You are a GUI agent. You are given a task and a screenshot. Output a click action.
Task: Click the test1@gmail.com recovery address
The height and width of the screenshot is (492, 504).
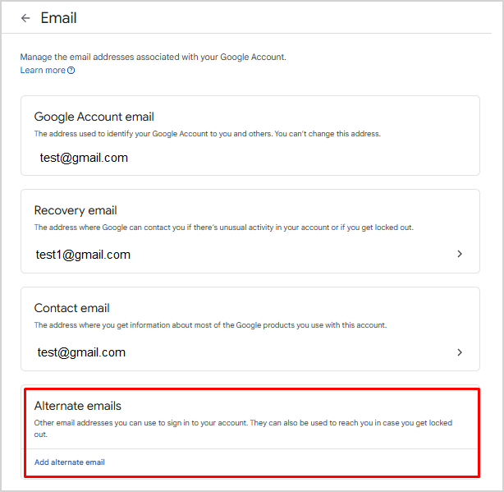pos(83,255)
